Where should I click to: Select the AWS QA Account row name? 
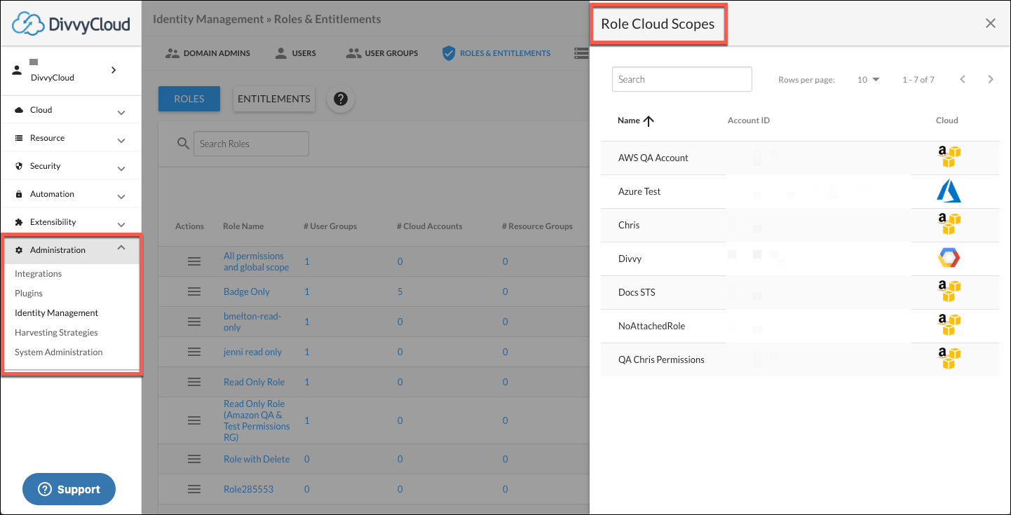(x=653, y=158)
